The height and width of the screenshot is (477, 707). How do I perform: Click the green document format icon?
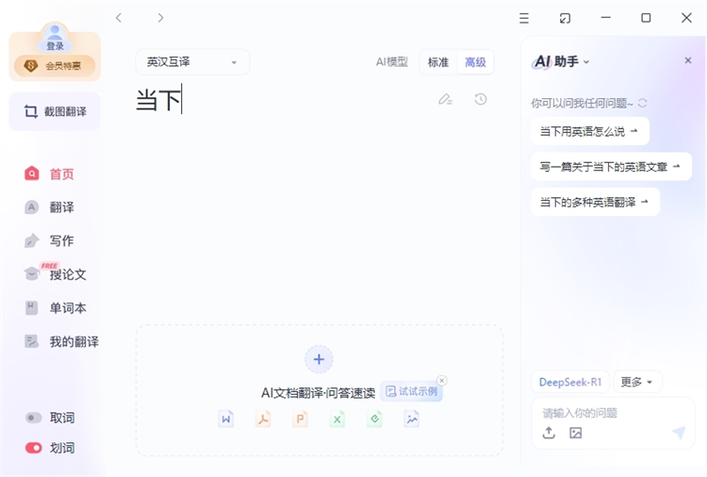tap(374, 419)
